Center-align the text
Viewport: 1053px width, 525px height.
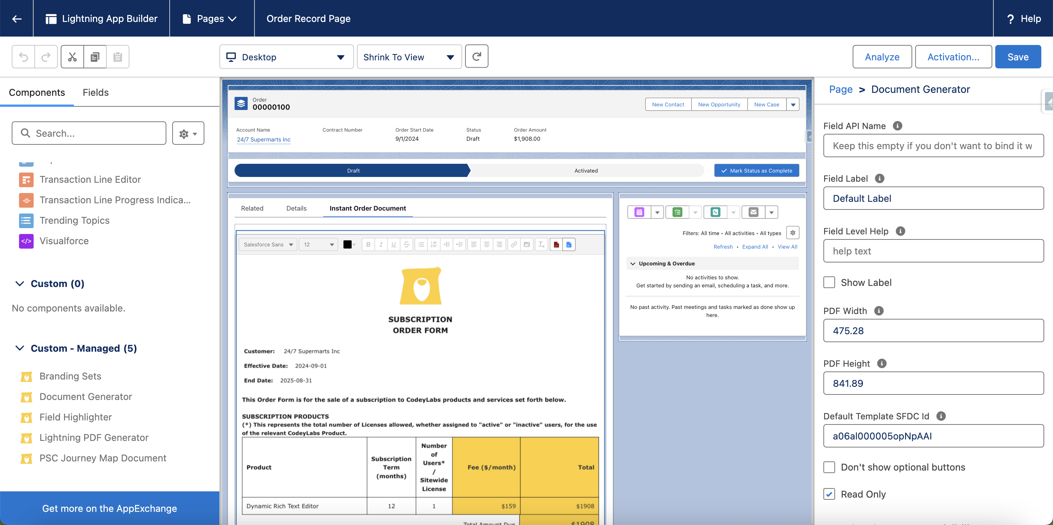[486, 245]
